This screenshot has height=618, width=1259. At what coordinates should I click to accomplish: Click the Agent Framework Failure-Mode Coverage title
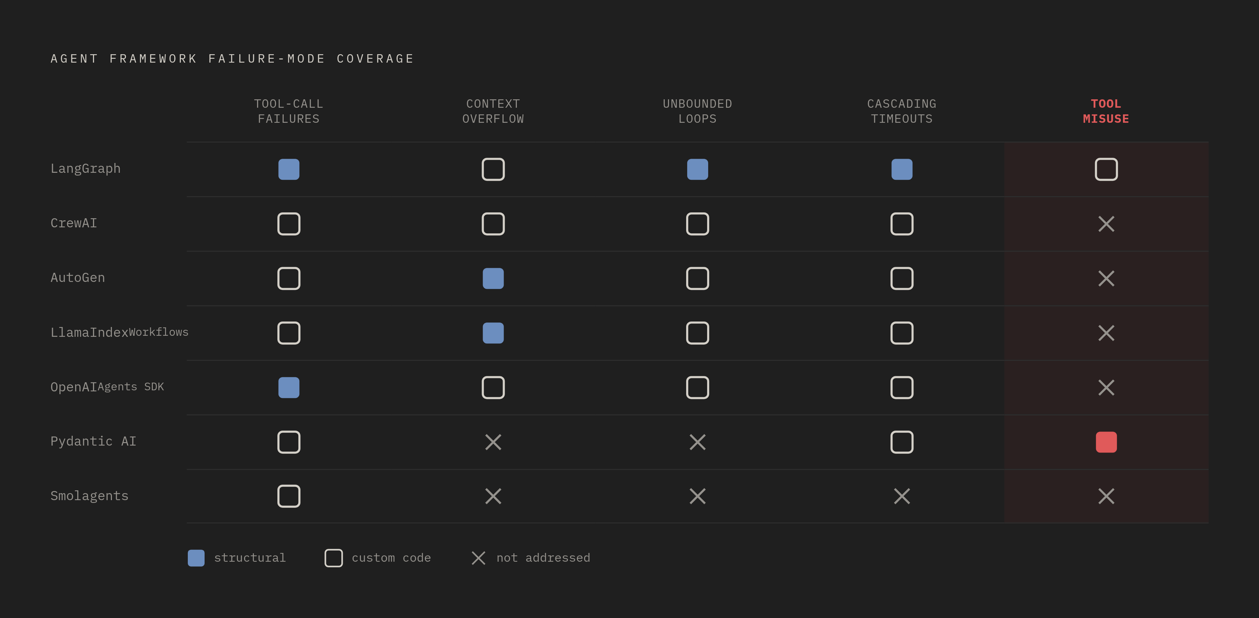point(233,59)
